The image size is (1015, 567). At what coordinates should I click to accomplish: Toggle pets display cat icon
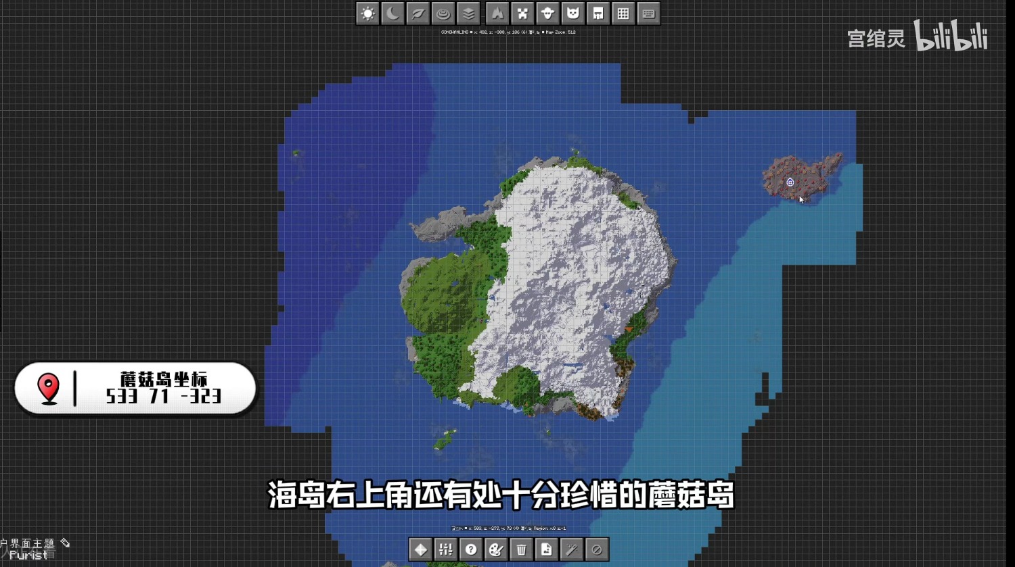click(x=573, y=14)
